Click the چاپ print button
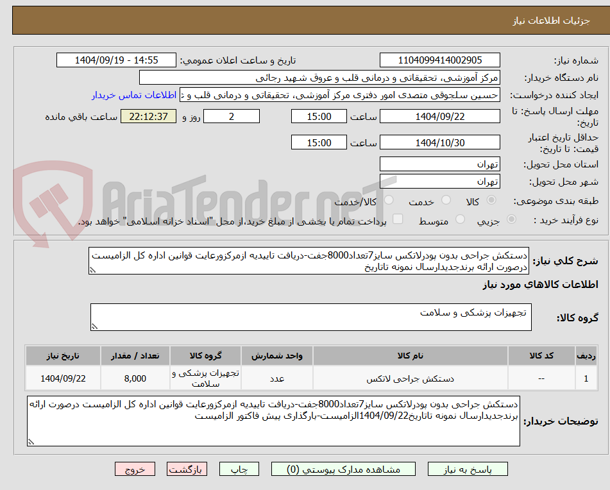610x490 pixels. pos(240,469)
